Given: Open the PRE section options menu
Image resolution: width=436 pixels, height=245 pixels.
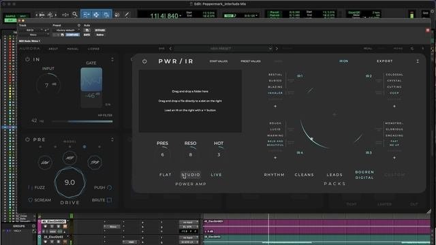Looking at the screenshot, I should [x=112, y=140].
